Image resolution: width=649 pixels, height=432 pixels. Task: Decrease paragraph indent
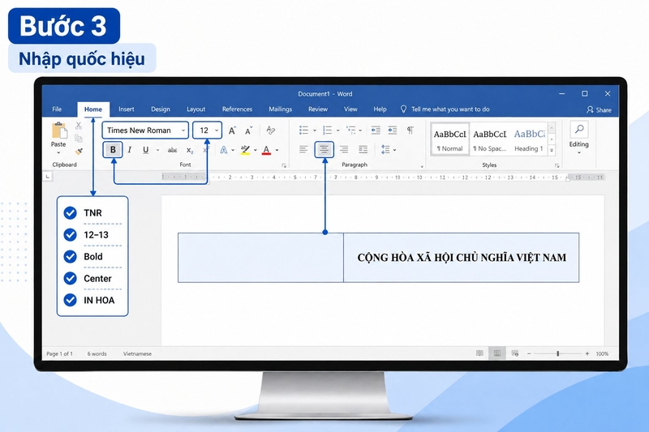tap(376, 130)
